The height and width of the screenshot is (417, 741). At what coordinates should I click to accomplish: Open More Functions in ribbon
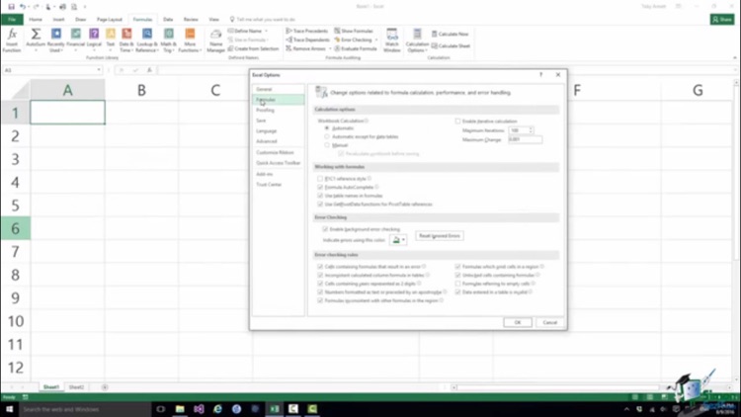(190, 41)
